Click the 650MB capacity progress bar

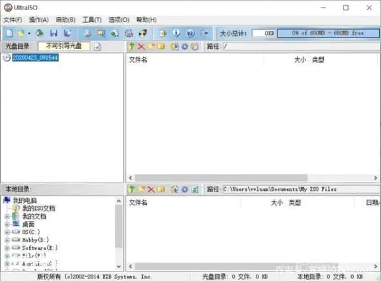pos(328,33)
